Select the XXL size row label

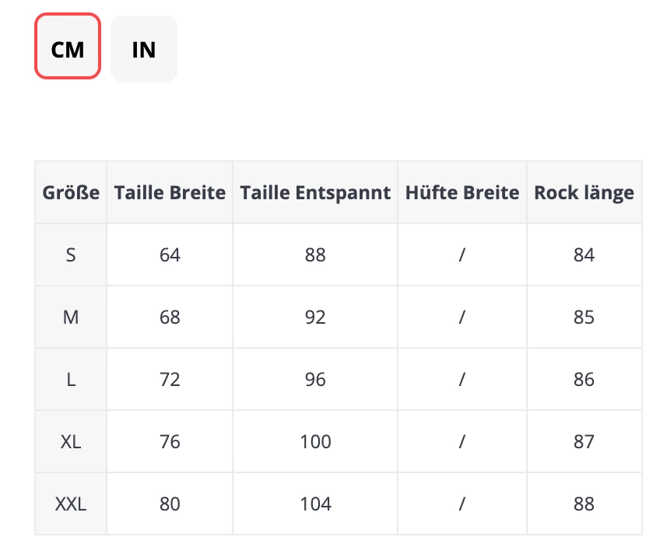tap(71, 504)
